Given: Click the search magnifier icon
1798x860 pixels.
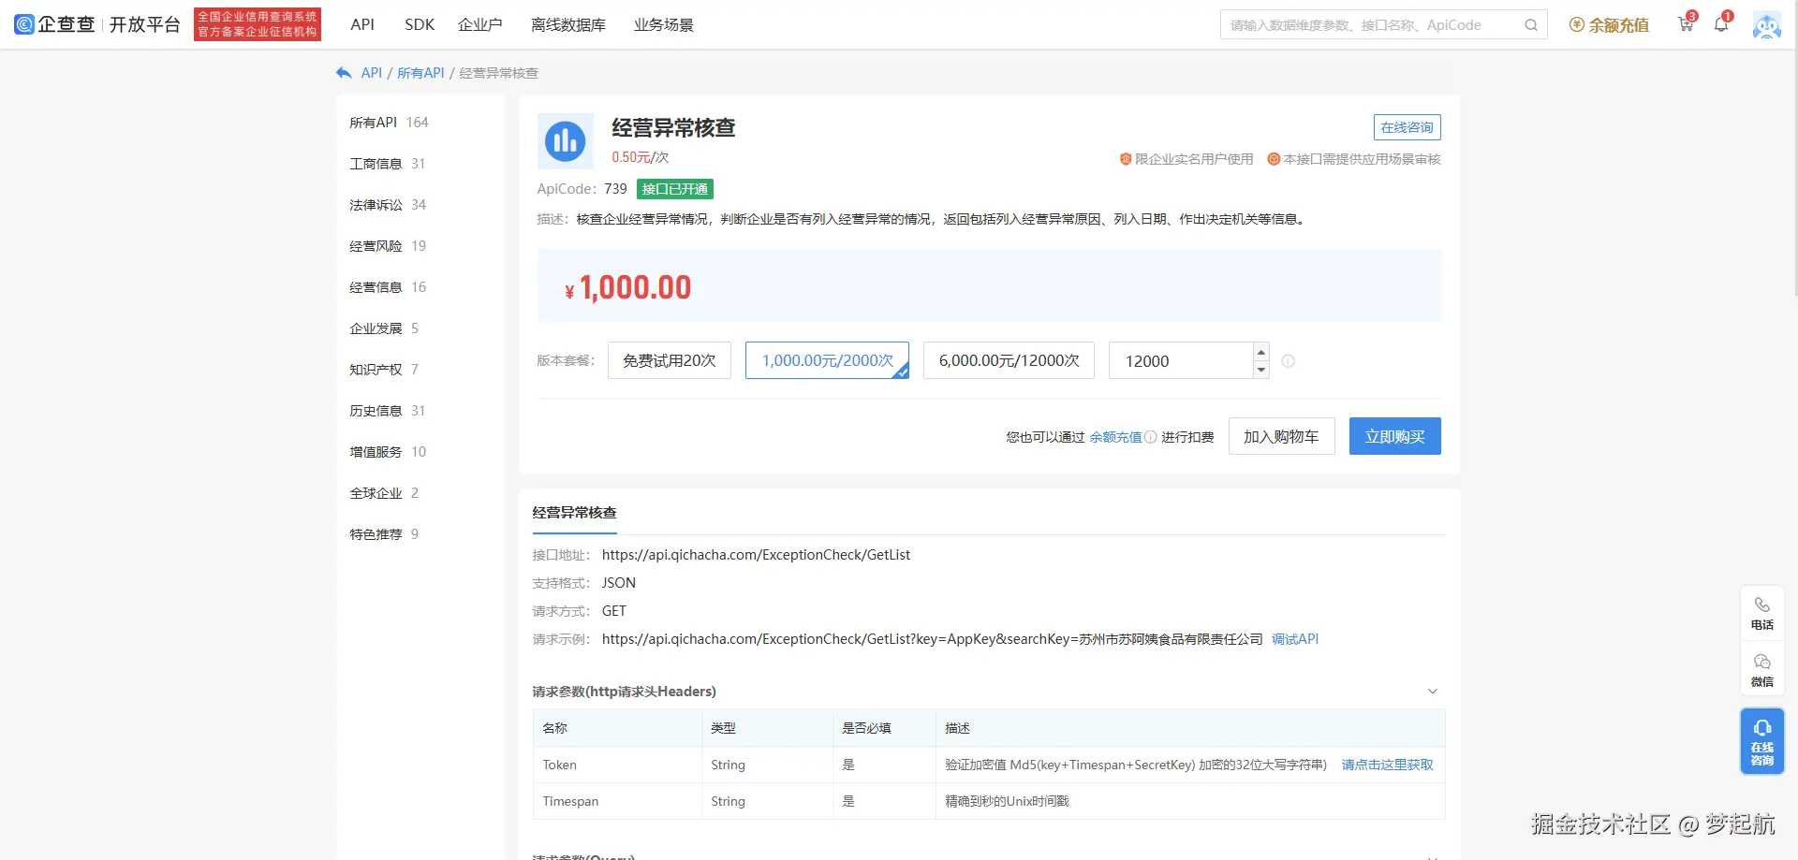Looking at the screenshot, I should (x=1531, y=25).
